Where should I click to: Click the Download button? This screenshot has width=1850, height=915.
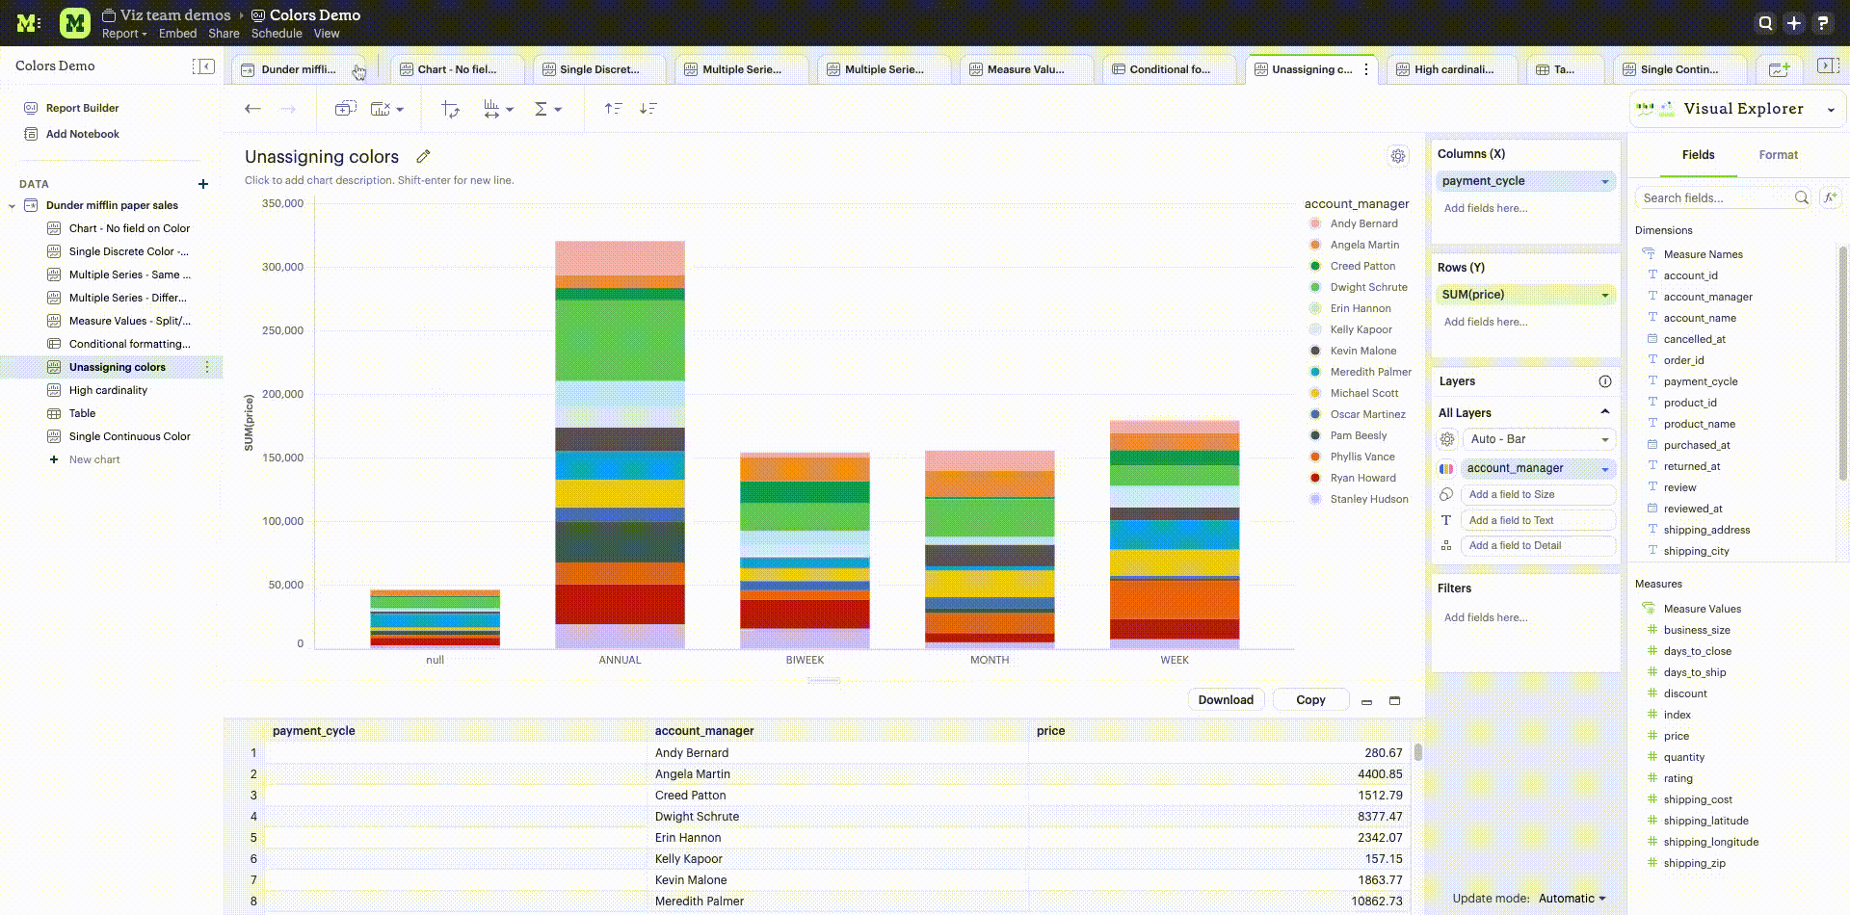point(1226,700)
